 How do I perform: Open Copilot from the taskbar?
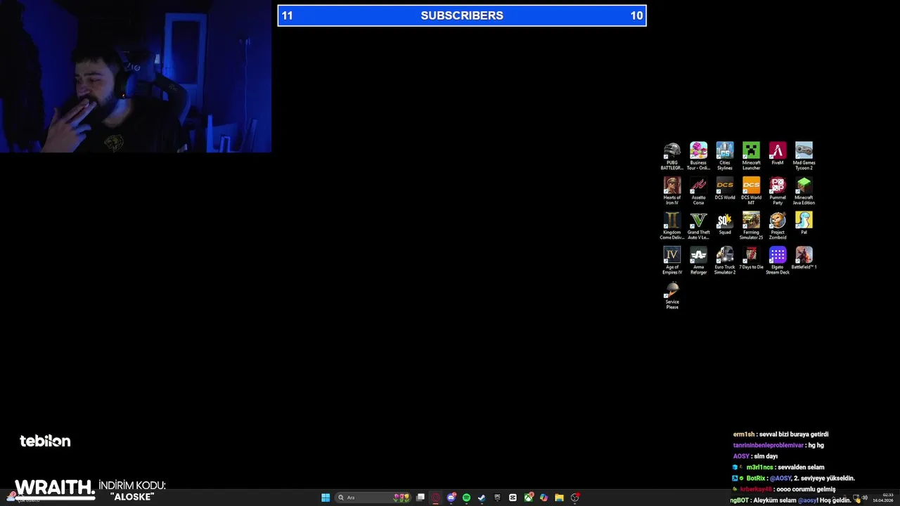coord(544,498)
